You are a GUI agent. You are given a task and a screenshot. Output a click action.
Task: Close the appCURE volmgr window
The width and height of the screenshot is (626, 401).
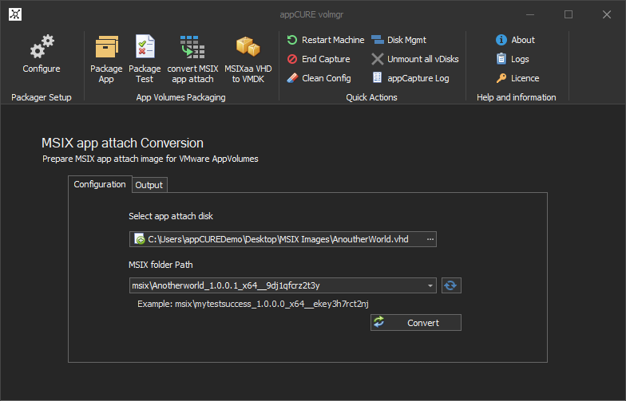(607, 14)
